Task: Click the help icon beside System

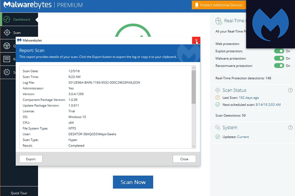Action: click(x=290, y=127)
